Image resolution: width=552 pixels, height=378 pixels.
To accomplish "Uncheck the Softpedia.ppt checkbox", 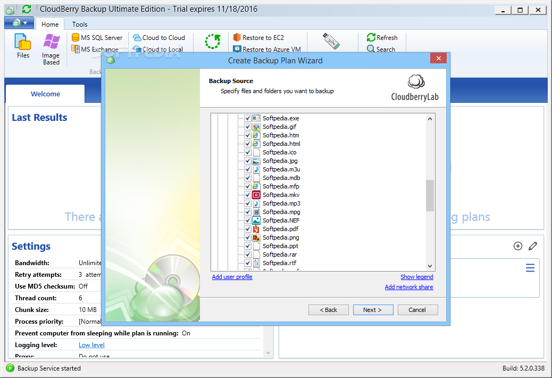I will 248,246.
